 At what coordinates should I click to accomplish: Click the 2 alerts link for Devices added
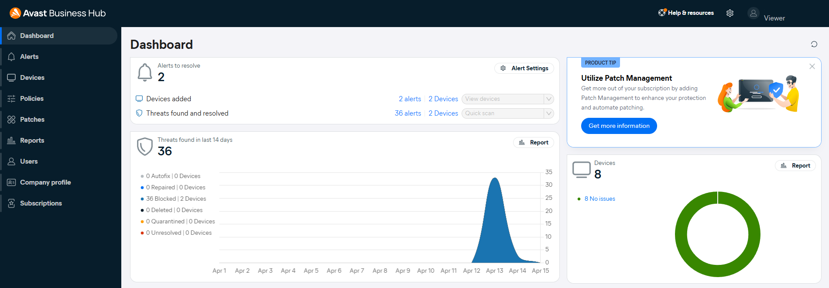coord(410,99)
